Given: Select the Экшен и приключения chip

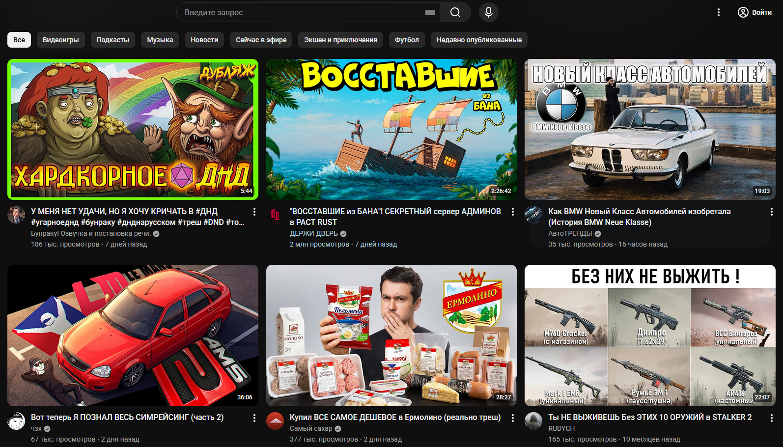Looking at the screenshot, I should [340, 40].
